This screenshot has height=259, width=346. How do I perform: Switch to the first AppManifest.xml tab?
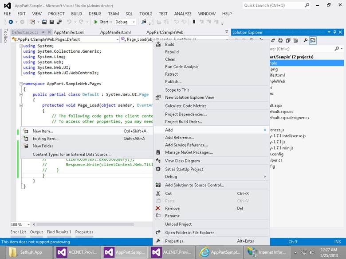pos(69,32)
